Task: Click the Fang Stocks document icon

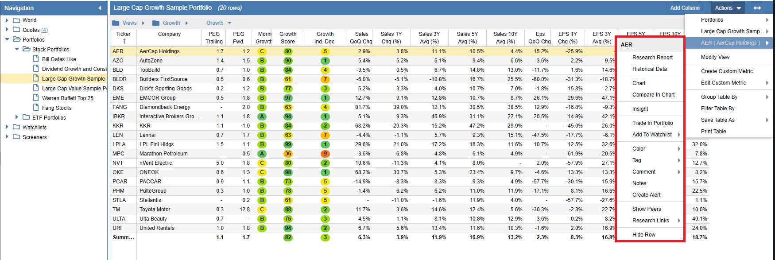Action: 36,108
